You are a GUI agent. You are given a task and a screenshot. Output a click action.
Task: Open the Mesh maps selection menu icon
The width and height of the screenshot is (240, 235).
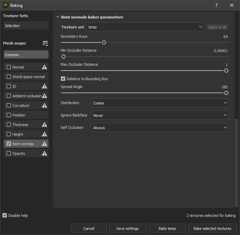(x=45, y=44)
